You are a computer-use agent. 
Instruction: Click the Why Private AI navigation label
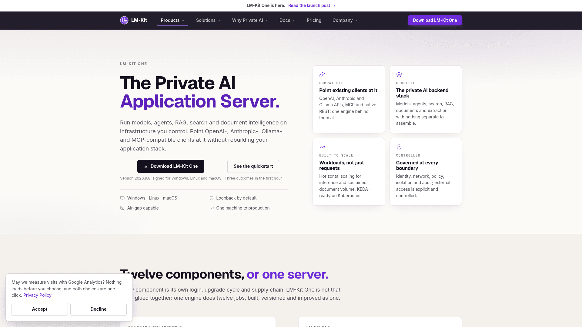[247, 20]
